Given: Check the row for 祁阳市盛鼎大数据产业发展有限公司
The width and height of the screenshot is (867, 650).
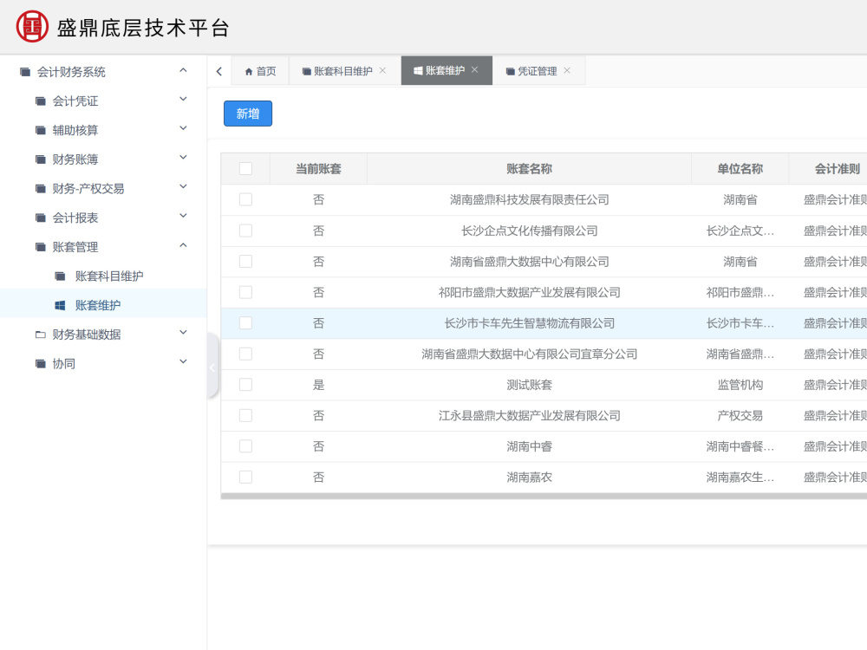Looking at the screenshot, I should [245, 292].
